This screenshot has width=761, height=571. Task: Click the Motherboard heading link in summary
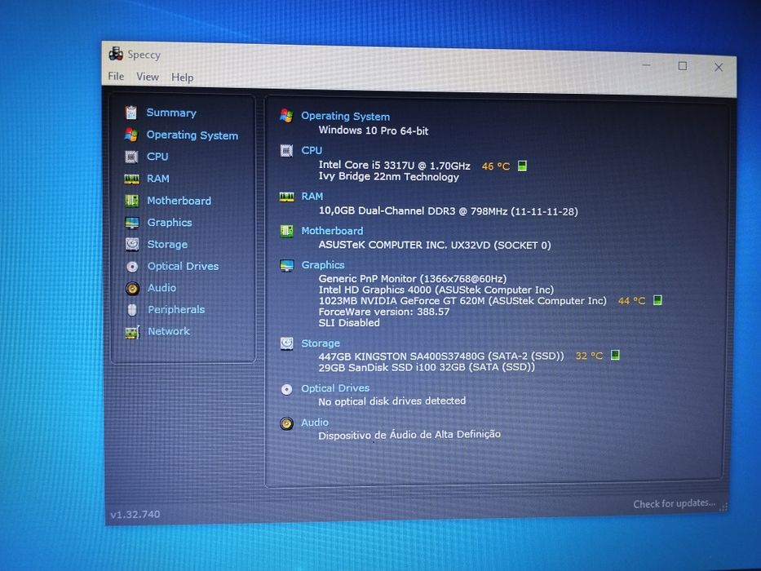(x=332, y=231)
